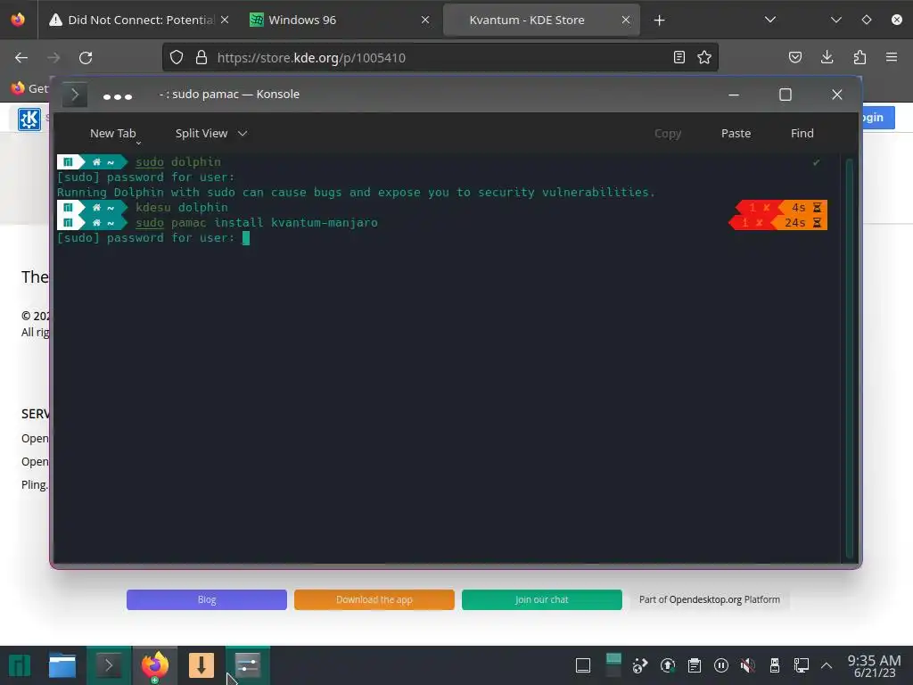
Task: Click the 'kdesu dolphin' command text
Action: 182,207
